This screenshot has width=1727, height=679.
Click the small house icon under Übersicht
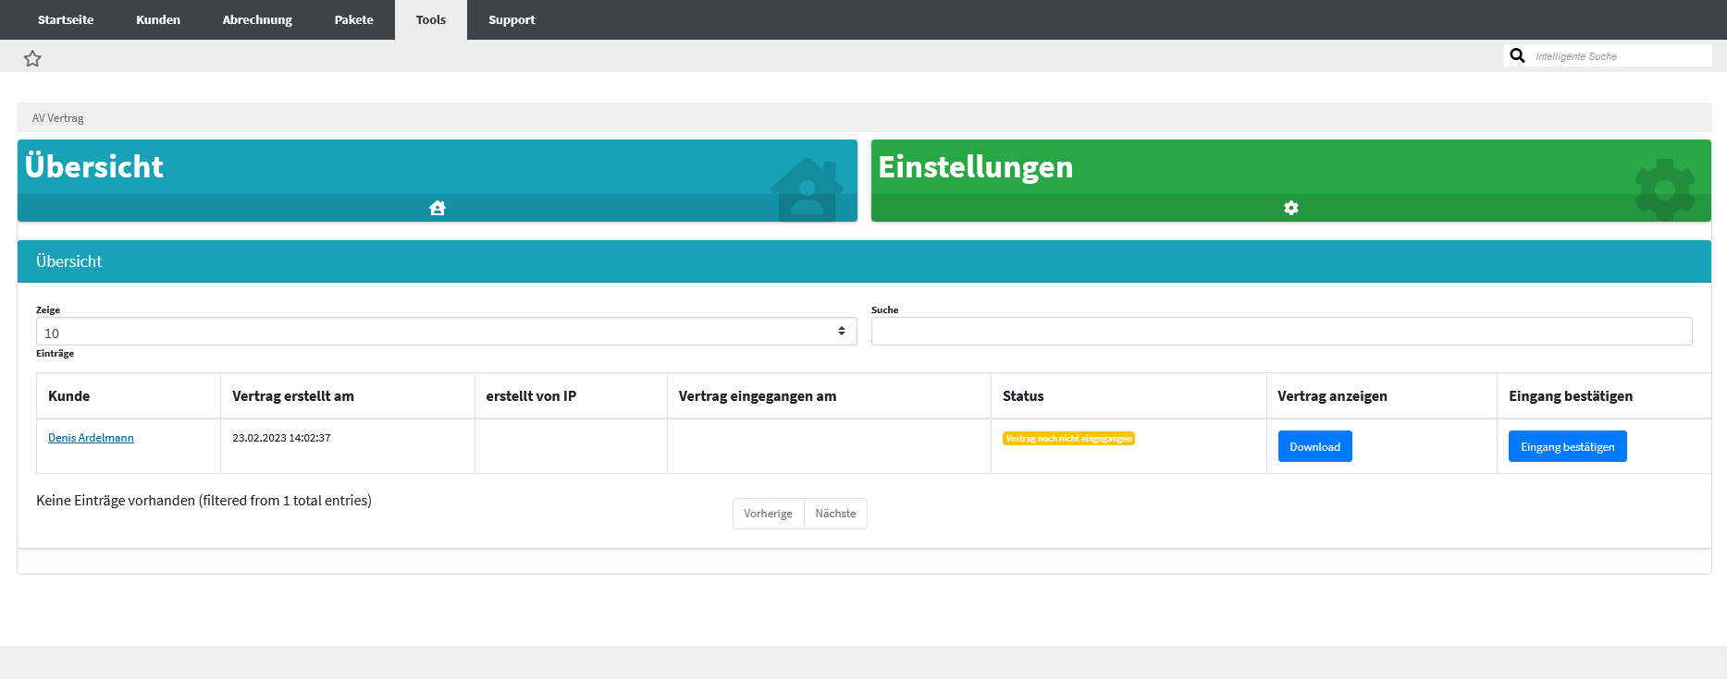pos(438,208)
